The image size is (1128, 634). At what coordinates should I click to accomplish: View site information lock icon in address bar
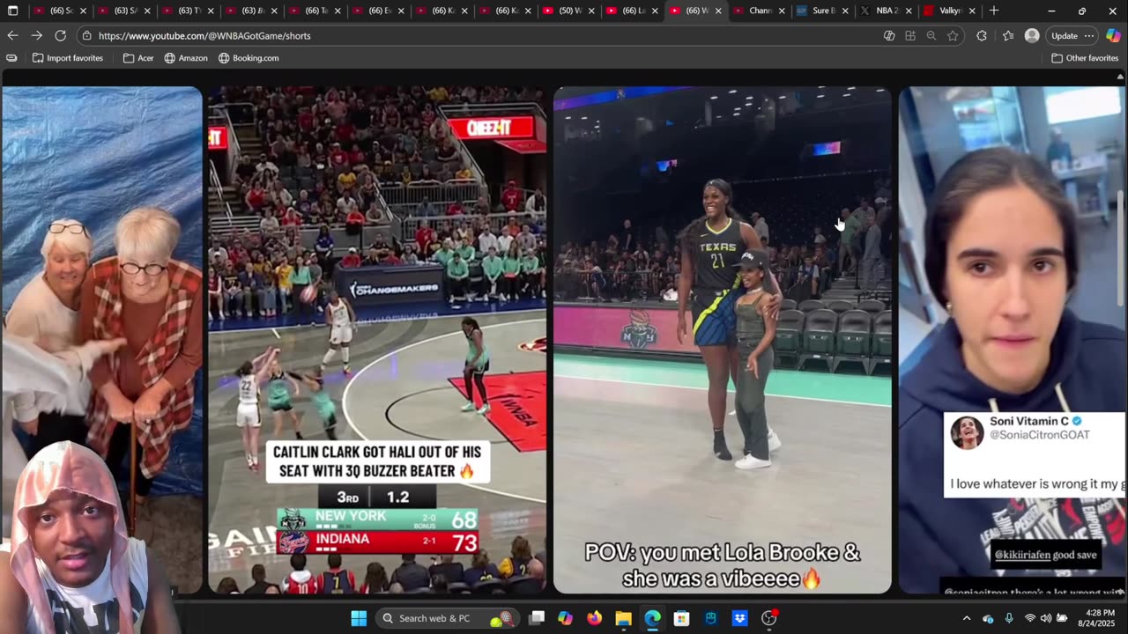[x=85, y=36]
